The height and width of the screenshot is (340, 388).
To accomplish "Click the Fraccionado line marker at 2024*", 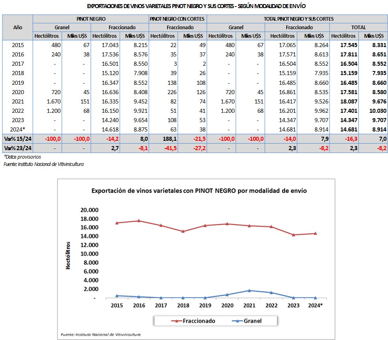I will (315, 233).
